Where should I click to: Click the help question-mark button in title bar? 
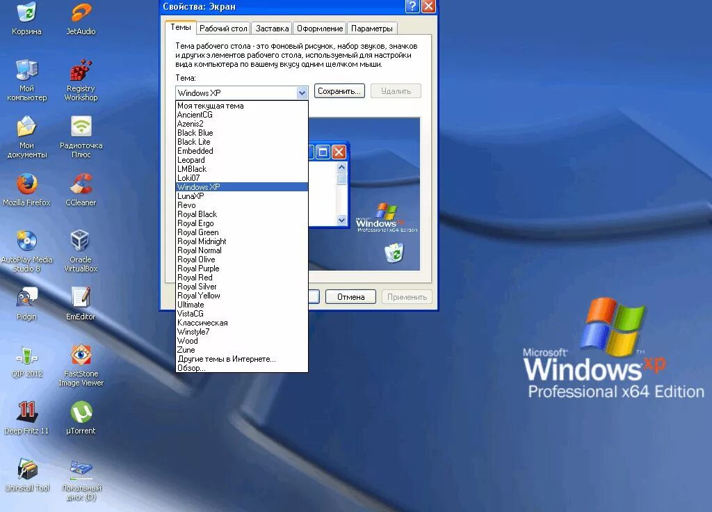412,6
